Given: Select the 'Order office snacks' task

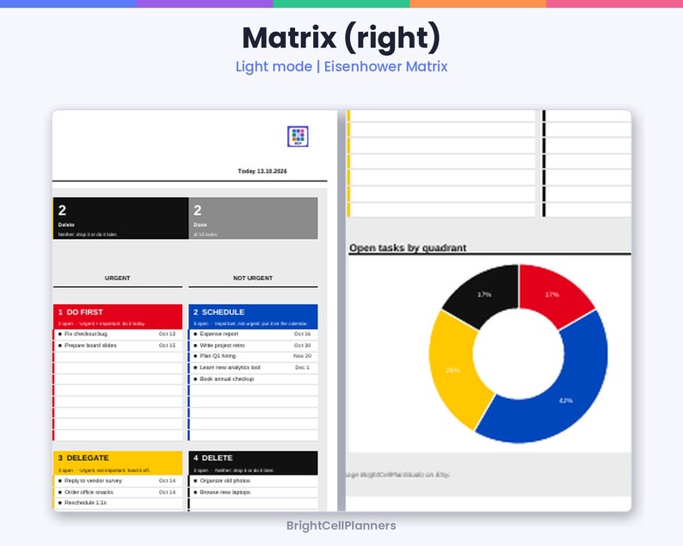Looking at the screenshot, I should (89, 492).
